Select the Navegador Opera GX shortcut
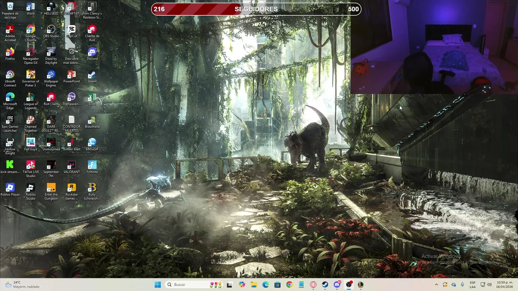This screenshot has height=291, width=518. click(30, 56)
